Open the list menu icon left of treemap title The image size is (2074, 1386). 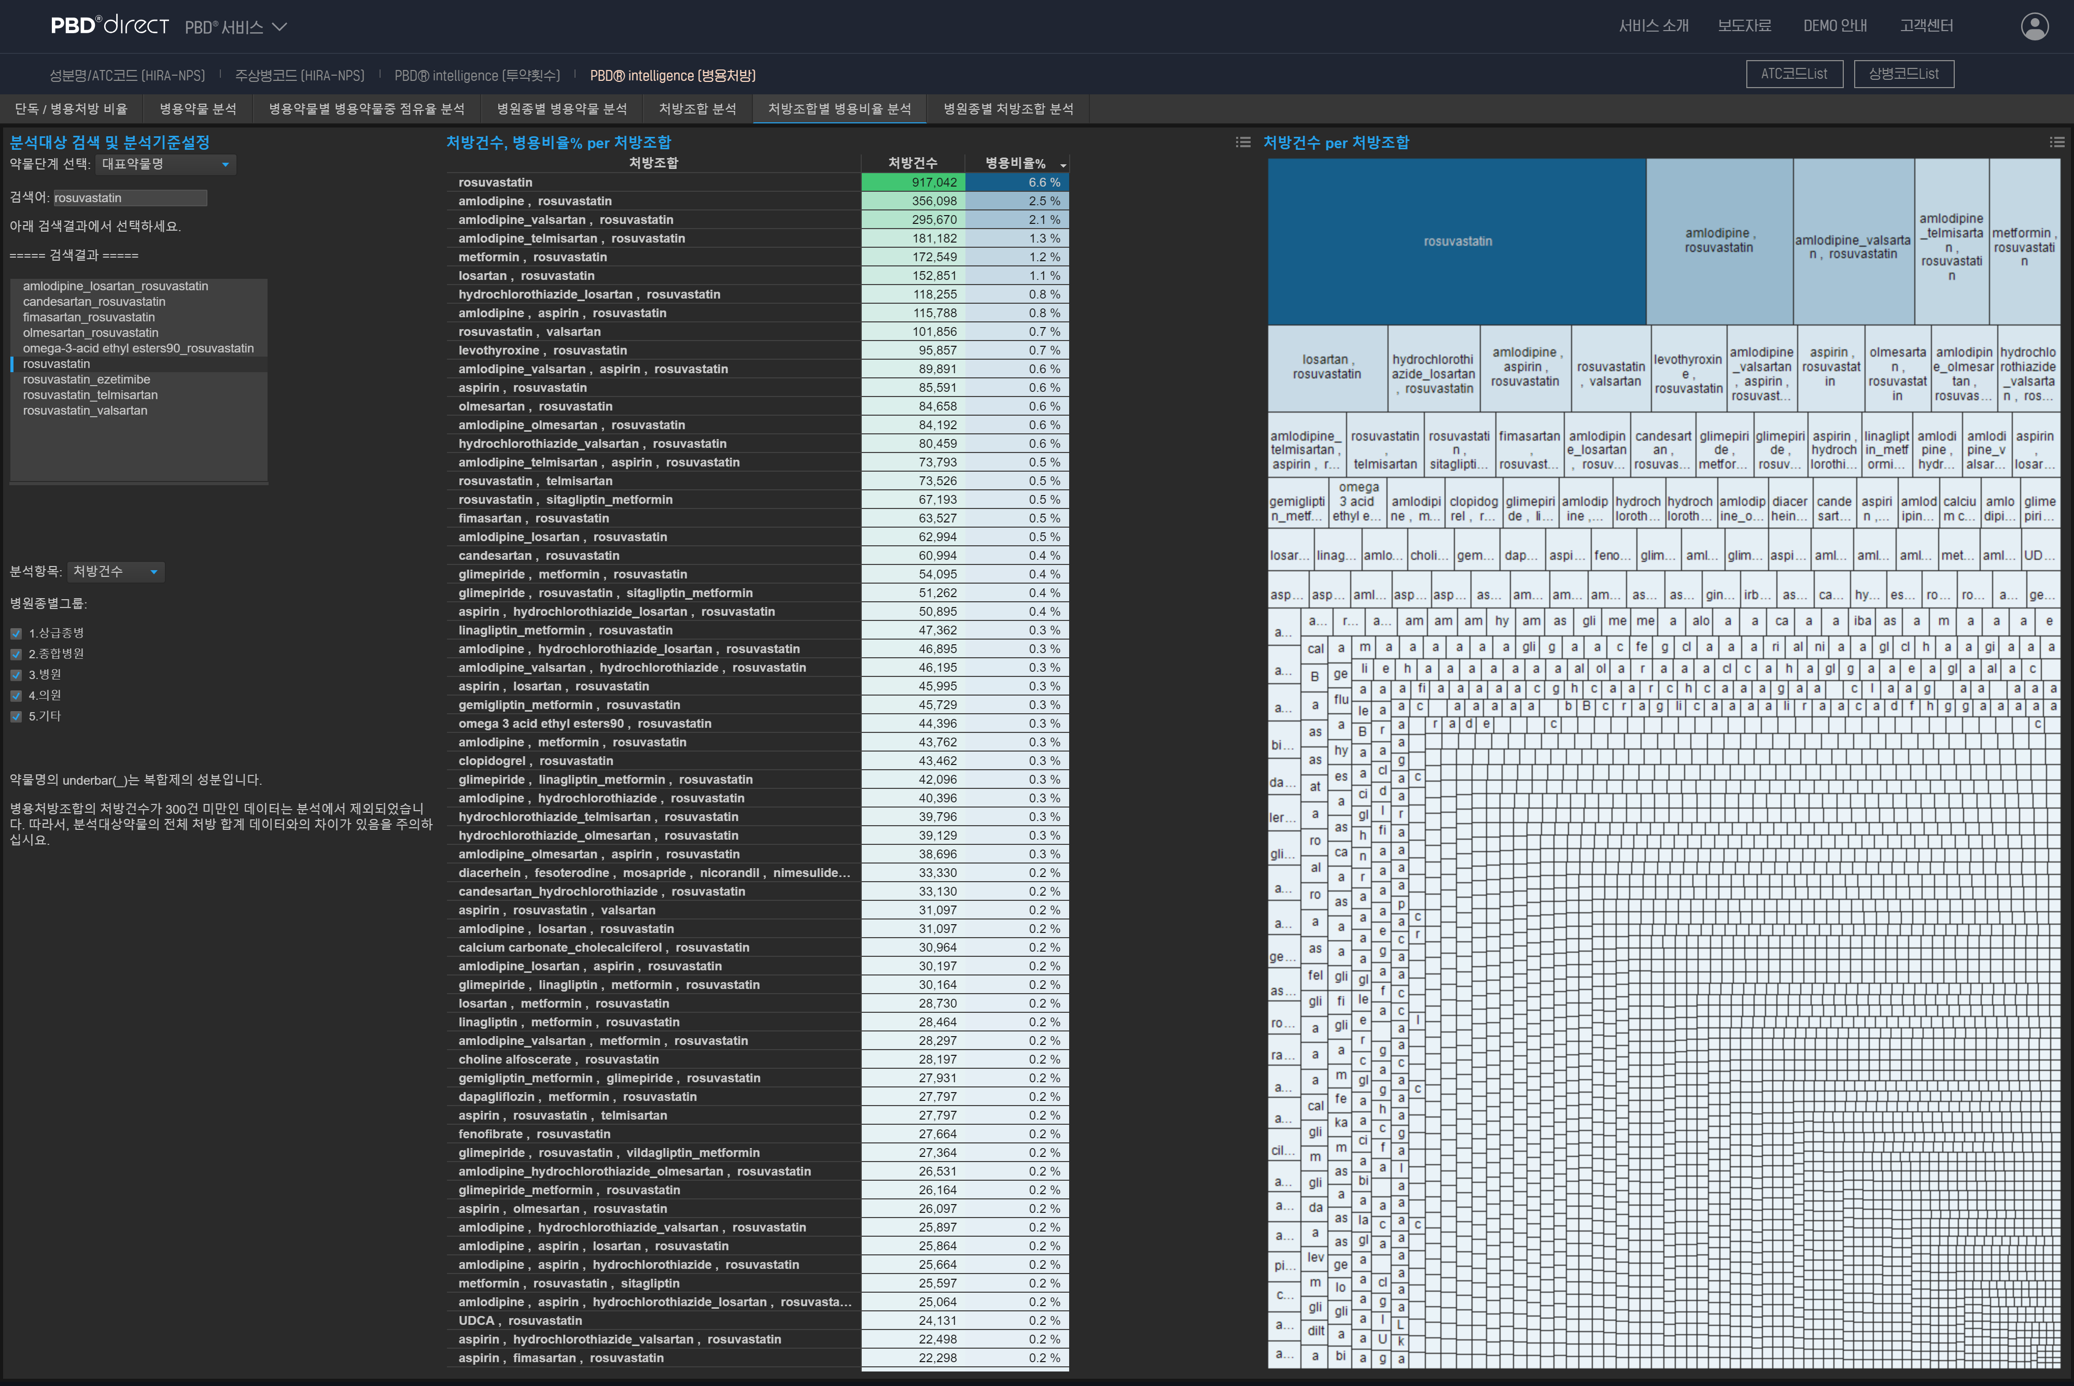pos(1243,143)
